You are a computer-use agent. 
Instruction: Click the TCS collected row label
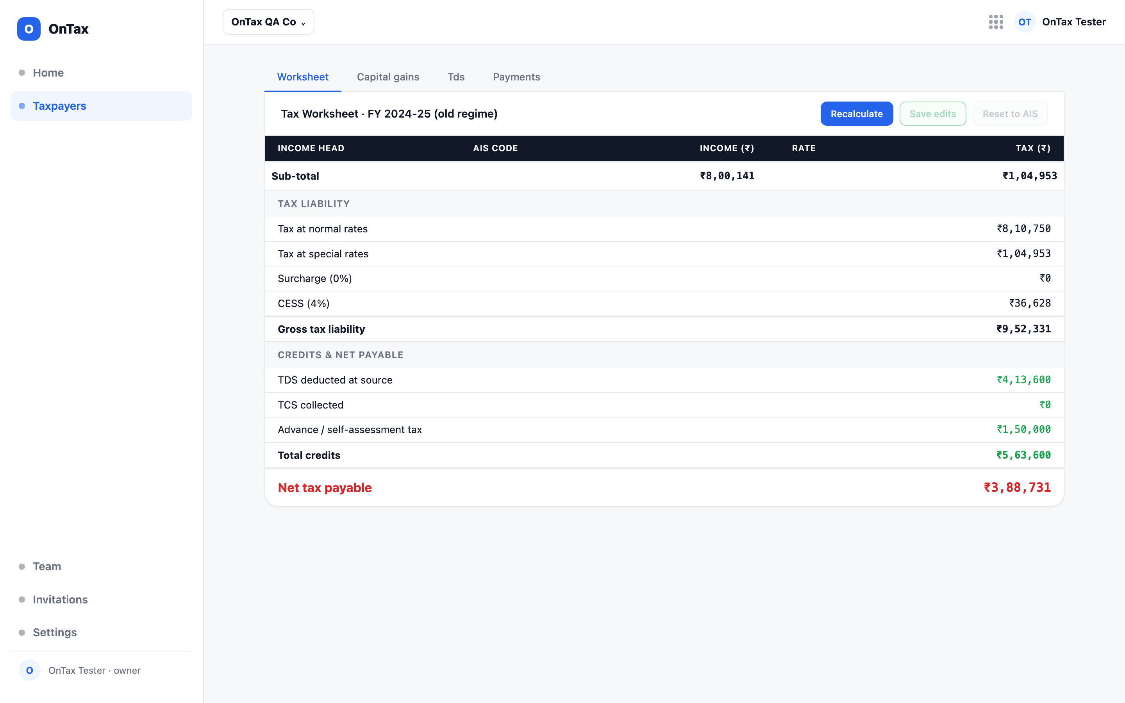pyautogui.click(x=311, y=405)
